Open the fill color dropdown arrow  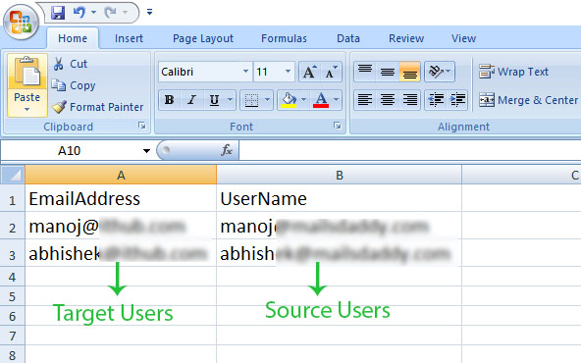point(304,100)
